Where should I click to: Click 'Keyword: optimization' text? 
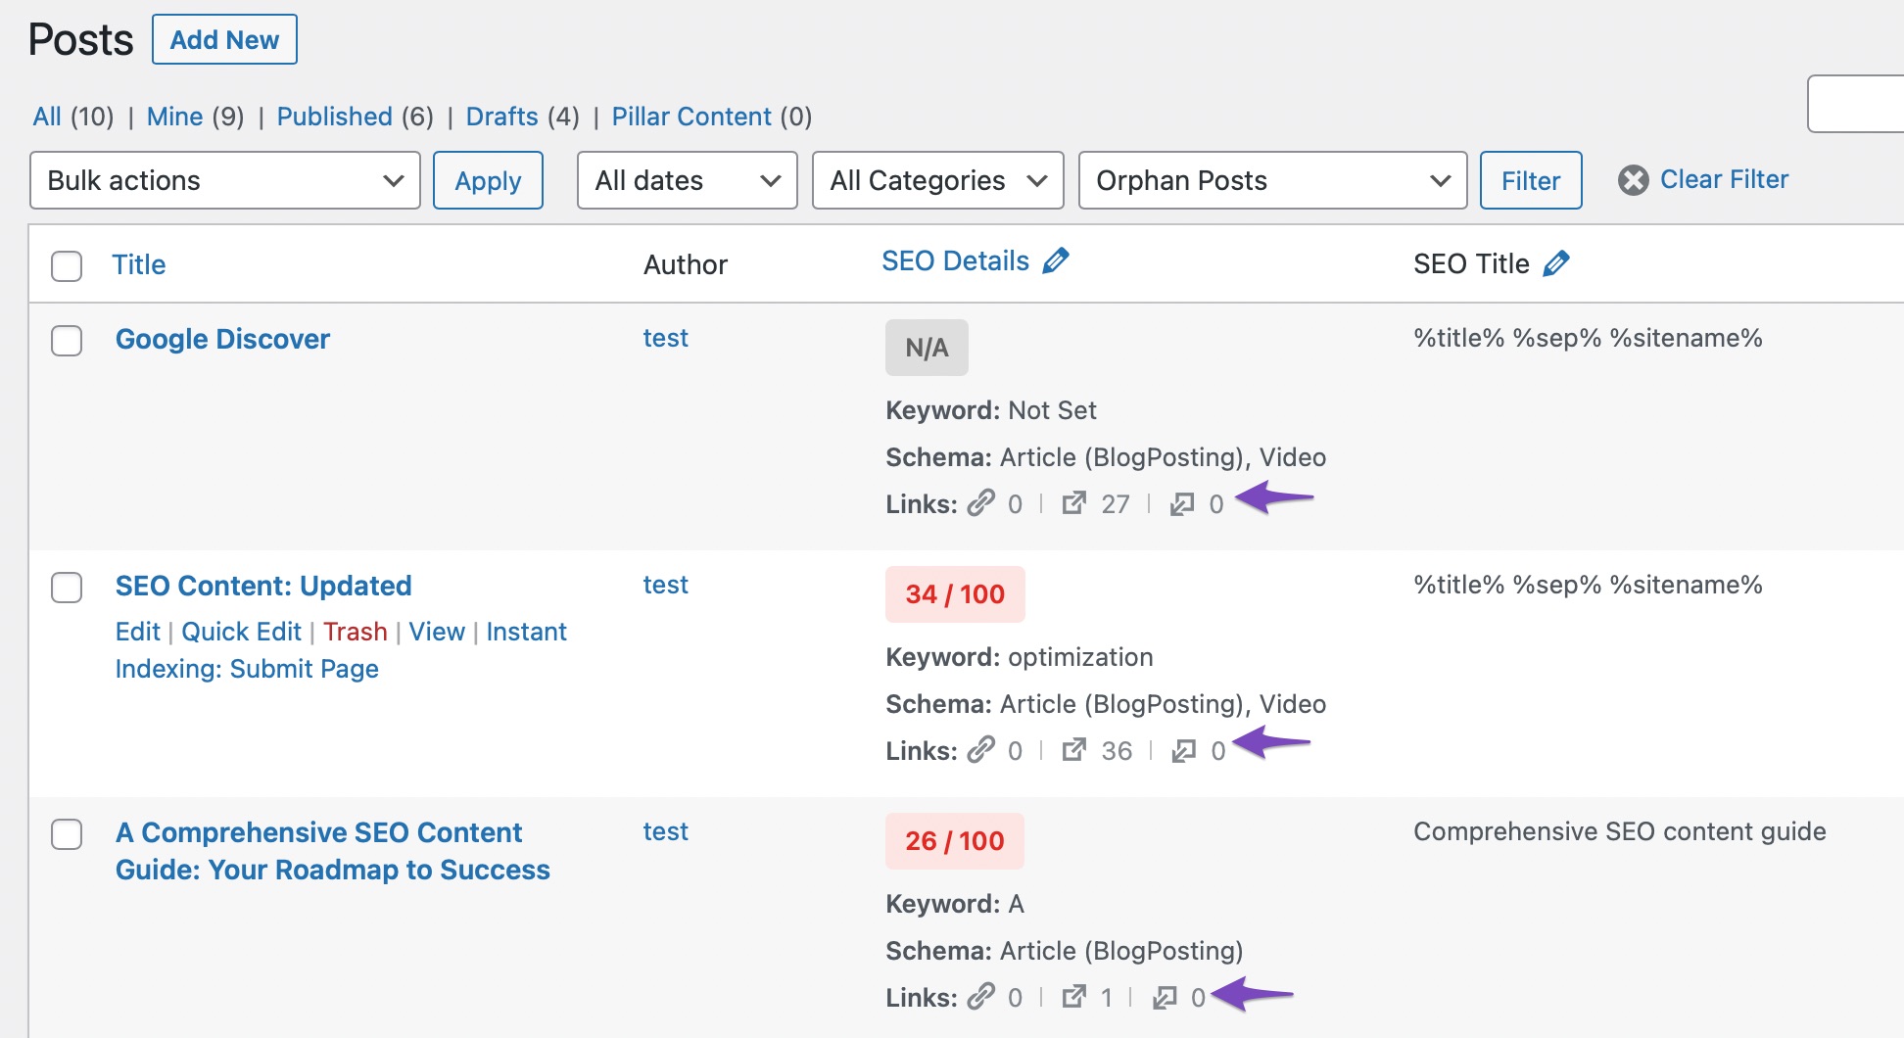(x=1019, y=657)
